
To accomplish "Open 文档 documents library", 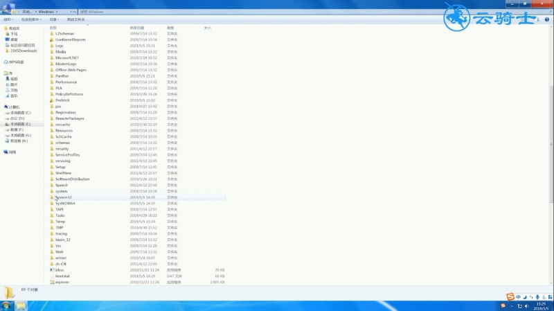I will (x=12, y=90).
